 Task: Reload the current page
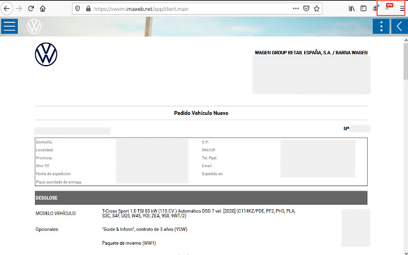click(x=31, y=8)
